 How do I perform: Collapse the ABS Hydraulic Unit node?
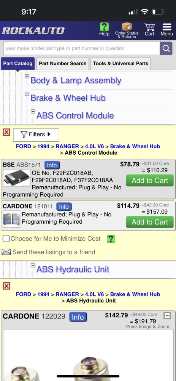[x=33, y=265]
